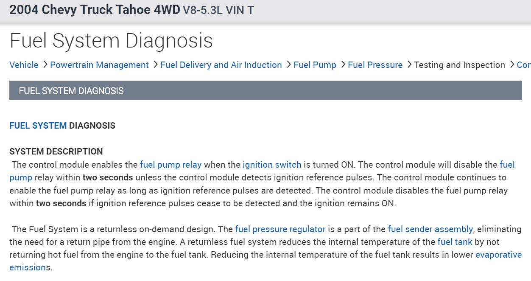This screenshot has width=531, height=281.
Task: Go to Fuel Delivery and Air Induction
Action: pos(221,65)
